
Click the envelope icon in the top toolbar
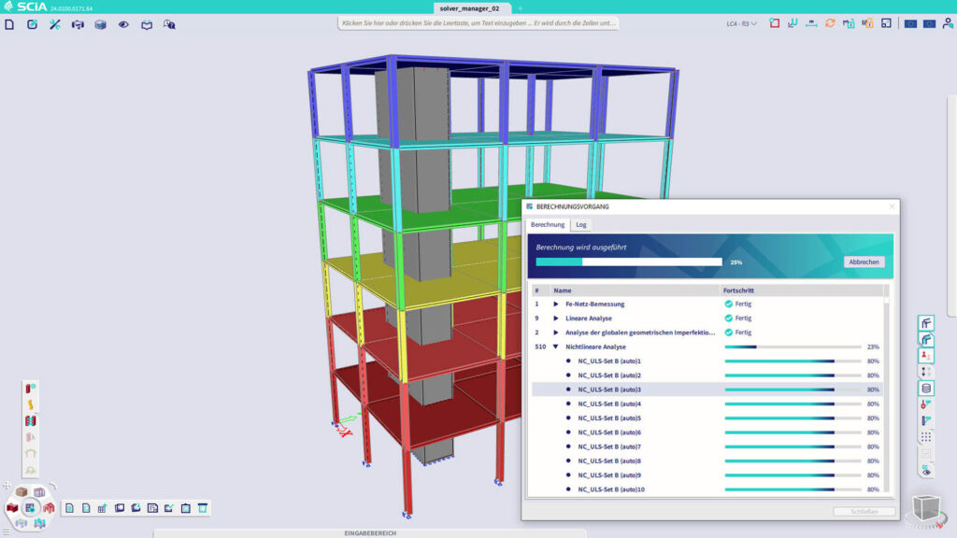pyautogui.click(x=148, y=25)
